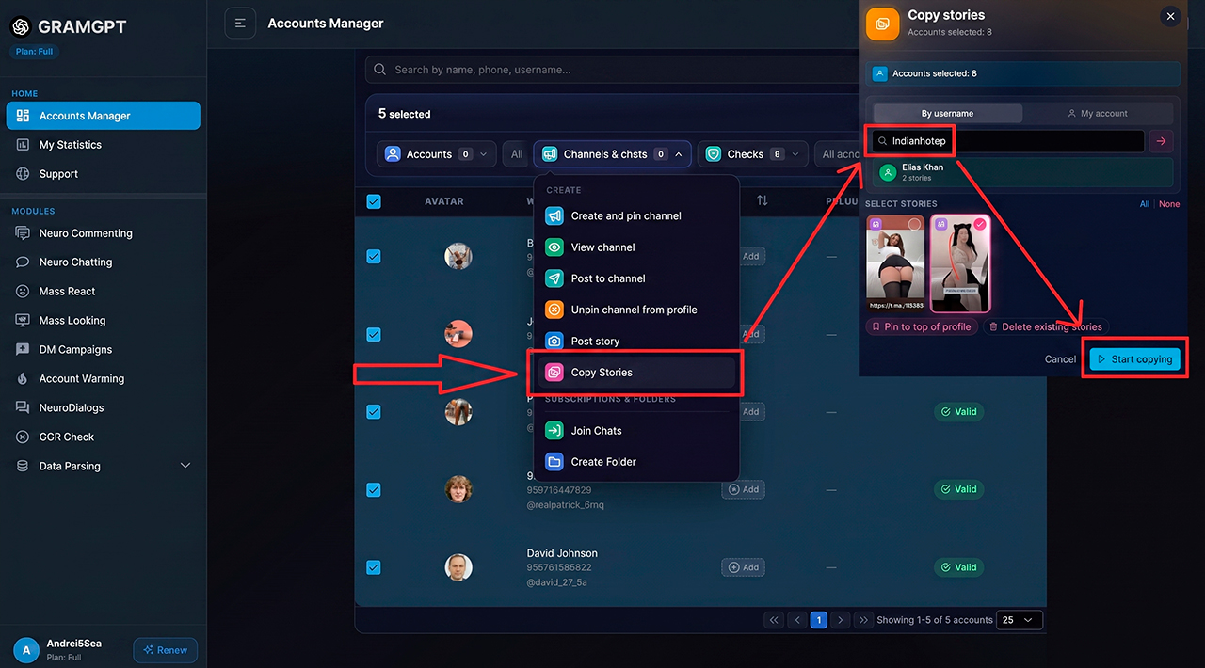
Task: Click the Renew plan button
Action: (165, 650)
